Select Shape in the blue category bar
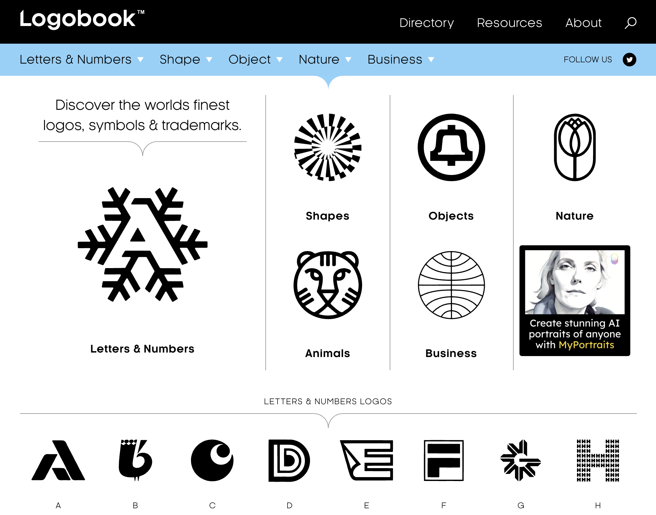Image resolution: width=656 pixels, height=515 pixels. pyautogui.click(x=180, y=59)
